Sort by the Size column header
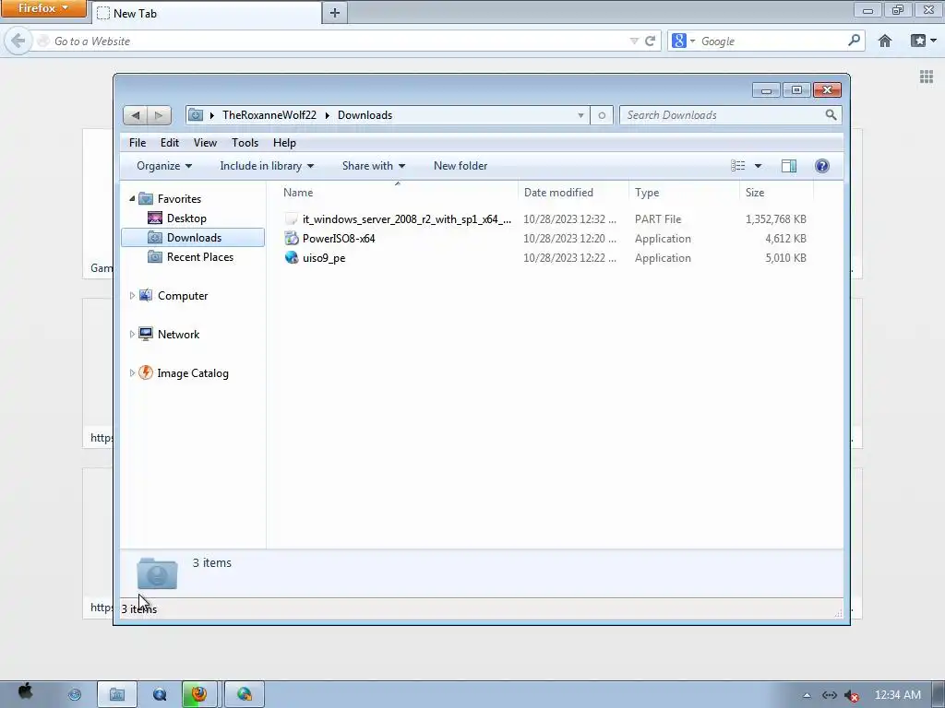945x708 pixels. pos(776,192)
